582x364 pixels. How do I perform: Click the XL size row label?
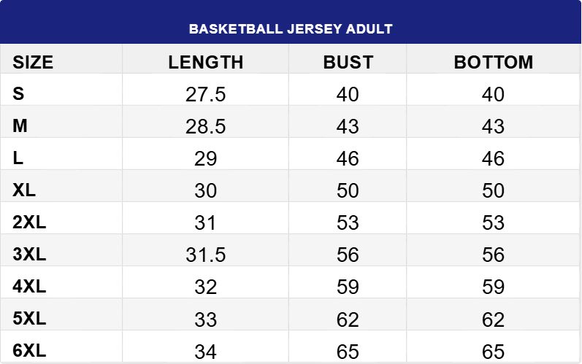point(24,190)
